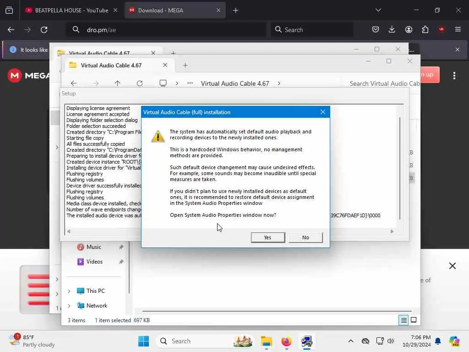469x352 pixels.
Task: Open weather widget showing 85°F
Action: click(32, 341)
